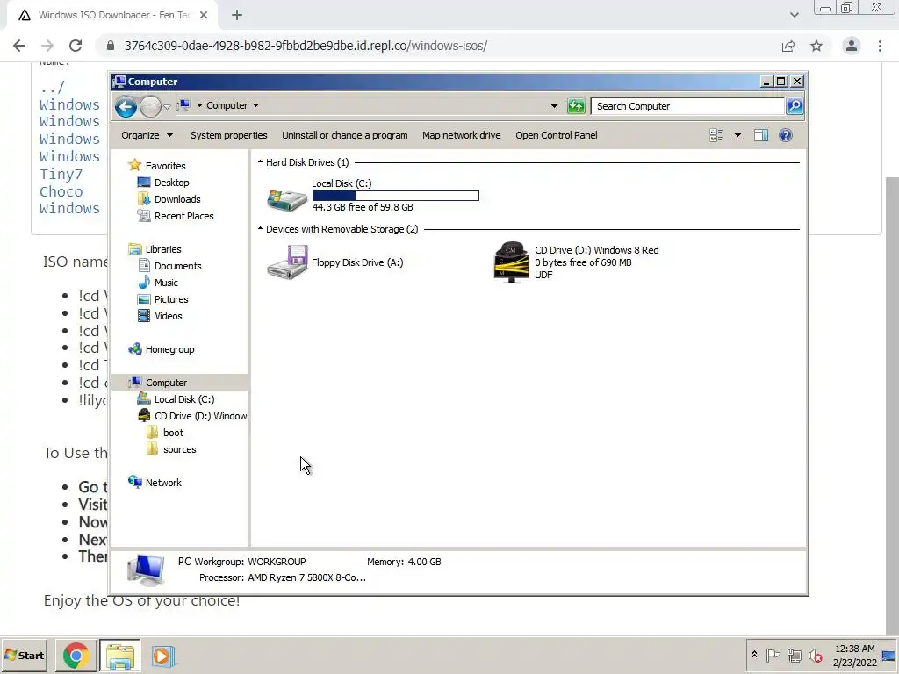Focus the Search Computer input field
899x674 pixels.
click(x=687, y=106)
